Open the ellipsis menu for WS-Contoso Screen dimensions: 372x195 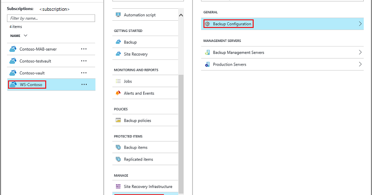click(x=84, y=85)
